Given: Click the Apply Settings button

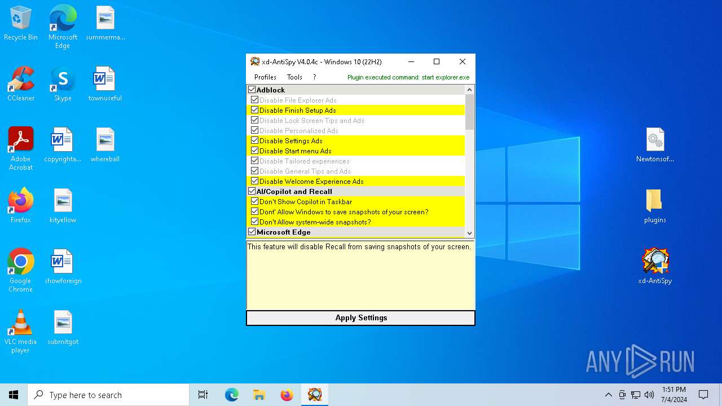Looking at the screenshot, I should point(360,318).
